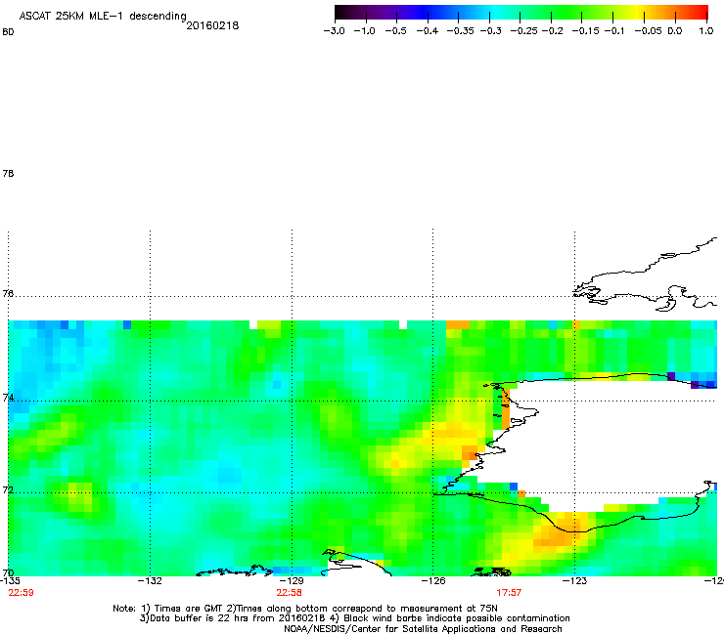Click cyan section of color bar above -0.3

(x=492, y=12)
